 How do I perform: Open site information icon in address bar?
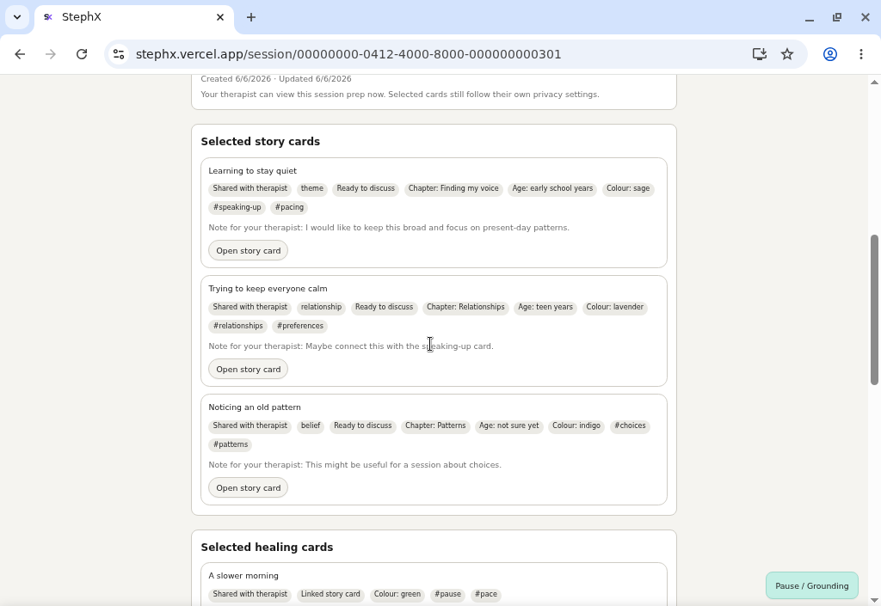[x=119, y=54]
